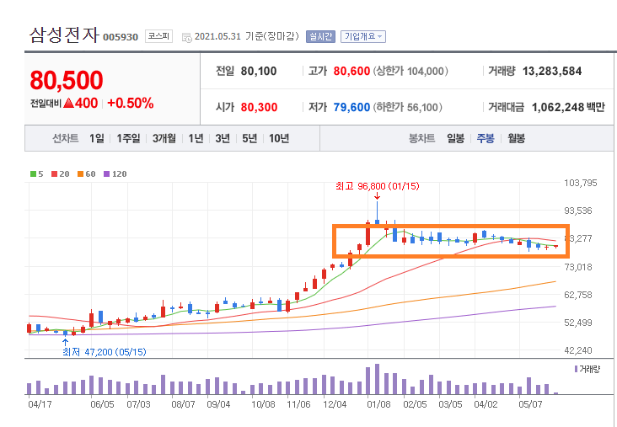Click the +0.50% change rate
Screen dimensions: 617x427
point(131,103)
